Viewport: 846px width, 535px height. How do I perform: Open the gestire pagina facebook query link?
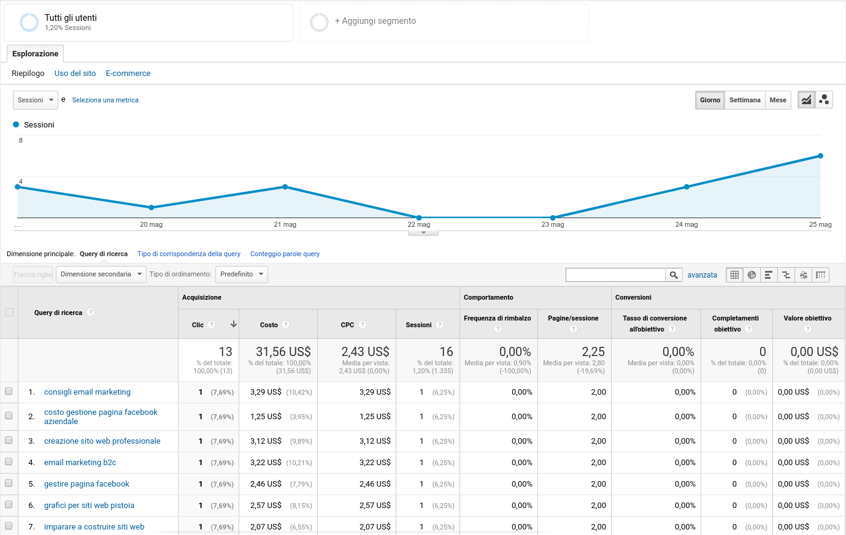(87, 484)
